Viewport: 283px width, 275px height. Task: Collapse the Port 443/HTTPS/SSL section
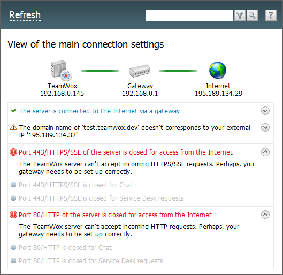point(265,152)
